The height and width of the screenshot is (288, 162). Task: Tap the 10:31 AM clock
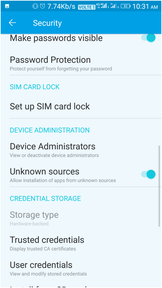[x=145, y=6]
